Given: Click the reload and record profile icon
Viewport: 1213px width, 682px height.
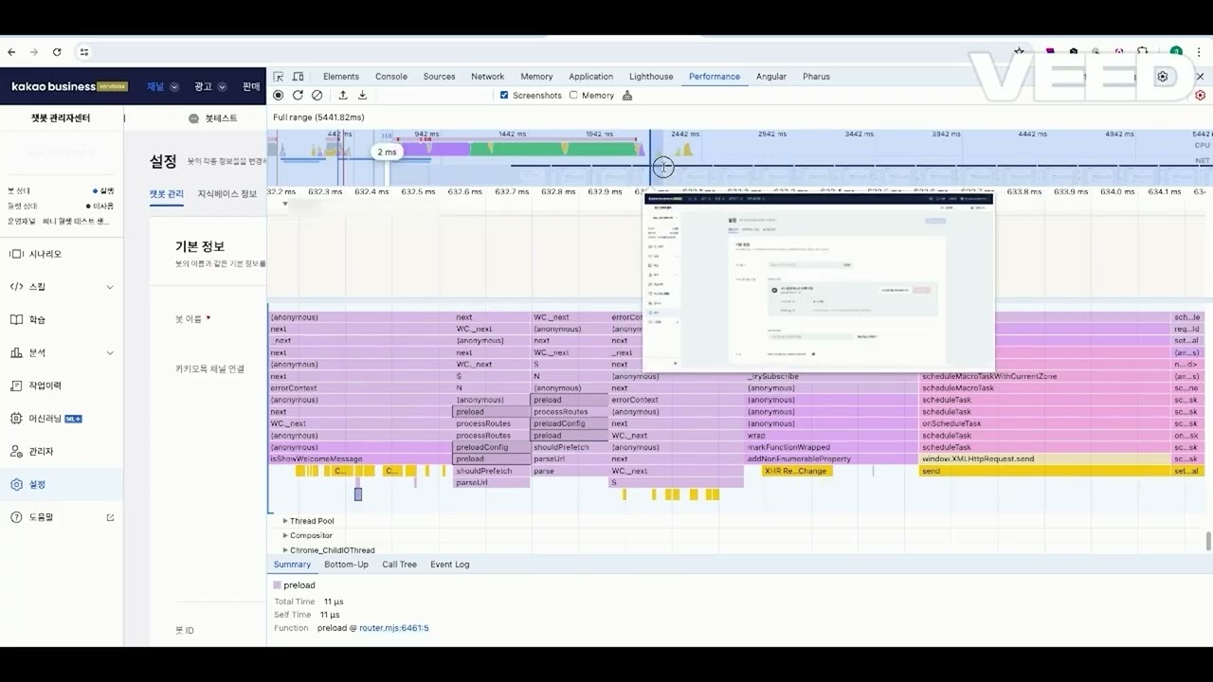Looking at the screenshot, I should coord(298,96).
